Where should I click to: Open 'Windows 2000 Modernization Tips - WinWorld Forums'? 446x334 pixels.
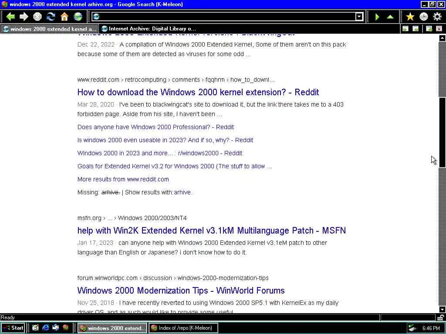click(181, 290)
